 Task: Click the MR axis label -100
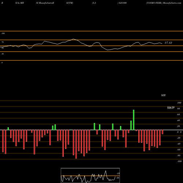coord(179,161)
